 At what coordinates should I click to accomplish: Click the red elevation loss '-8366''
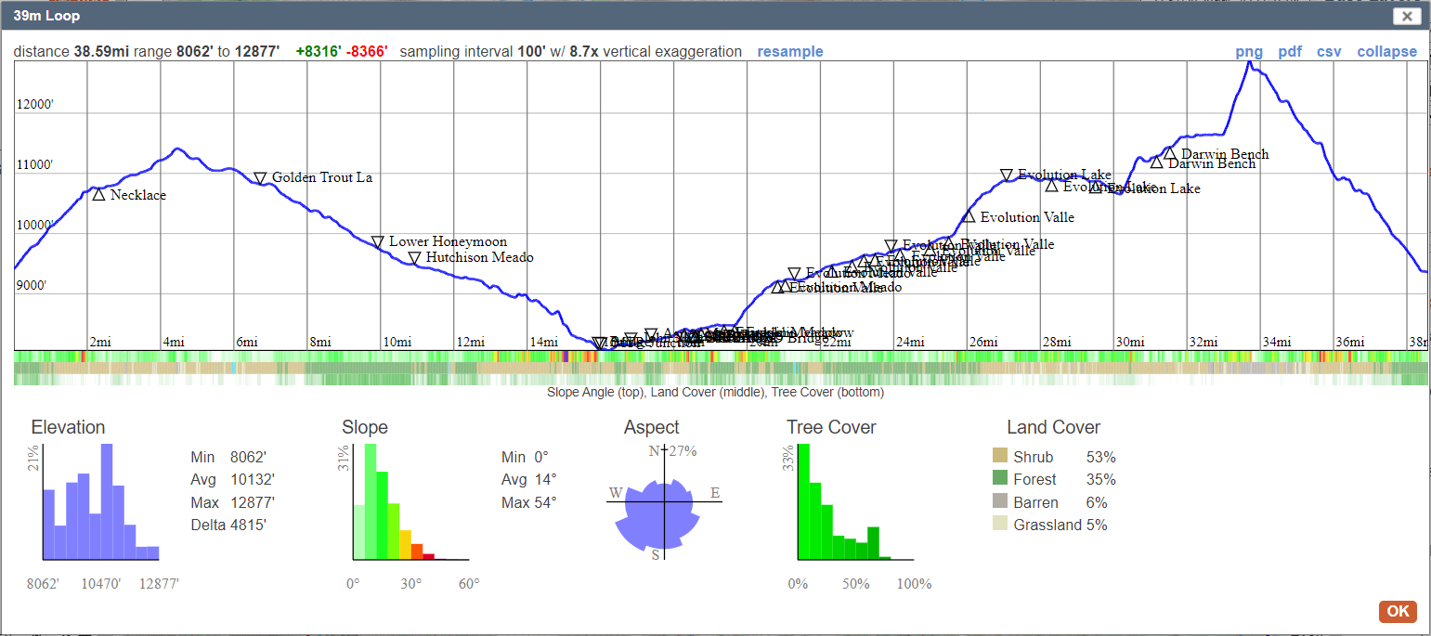coord(367,52)
